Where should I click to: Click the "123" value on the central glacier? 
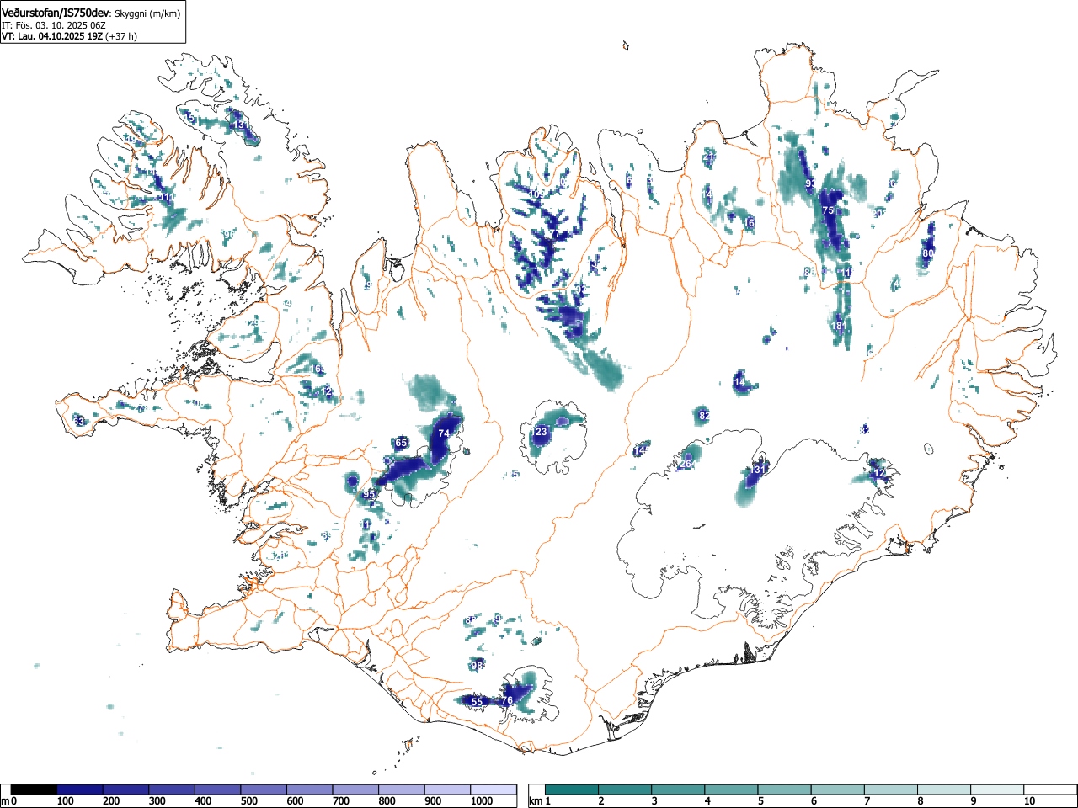(539, 432)
